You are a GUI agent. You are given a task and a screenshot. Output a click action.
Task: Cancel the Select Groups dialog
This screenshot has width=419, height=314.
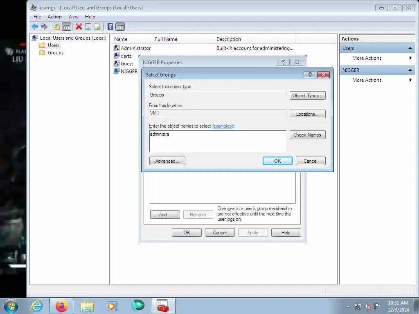click(x=311, y=161)
